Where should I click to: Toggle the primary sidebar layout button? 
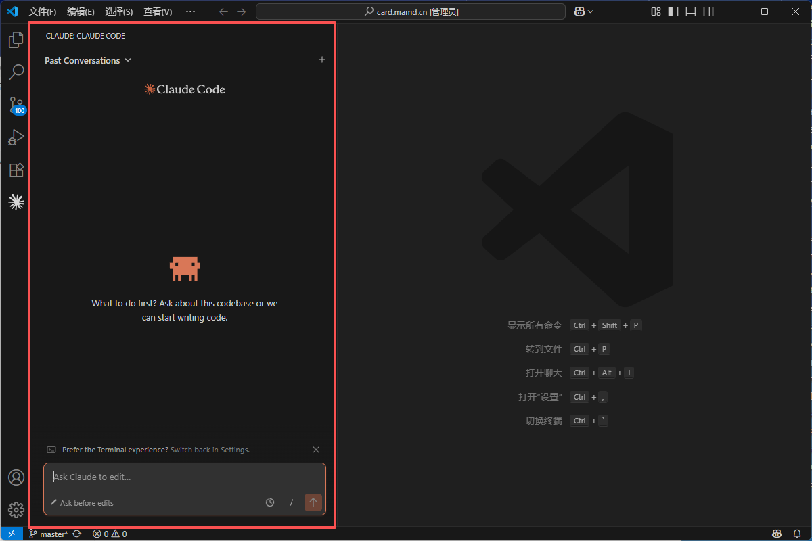(x=673, y=11)
